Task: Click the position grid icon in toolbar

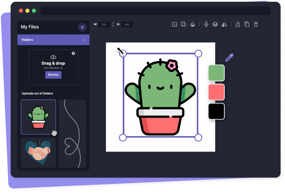Action: click(175, 24)
